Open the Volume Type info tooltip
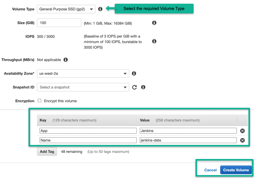This screenshot has width=254, height=178. coord(100,9)
